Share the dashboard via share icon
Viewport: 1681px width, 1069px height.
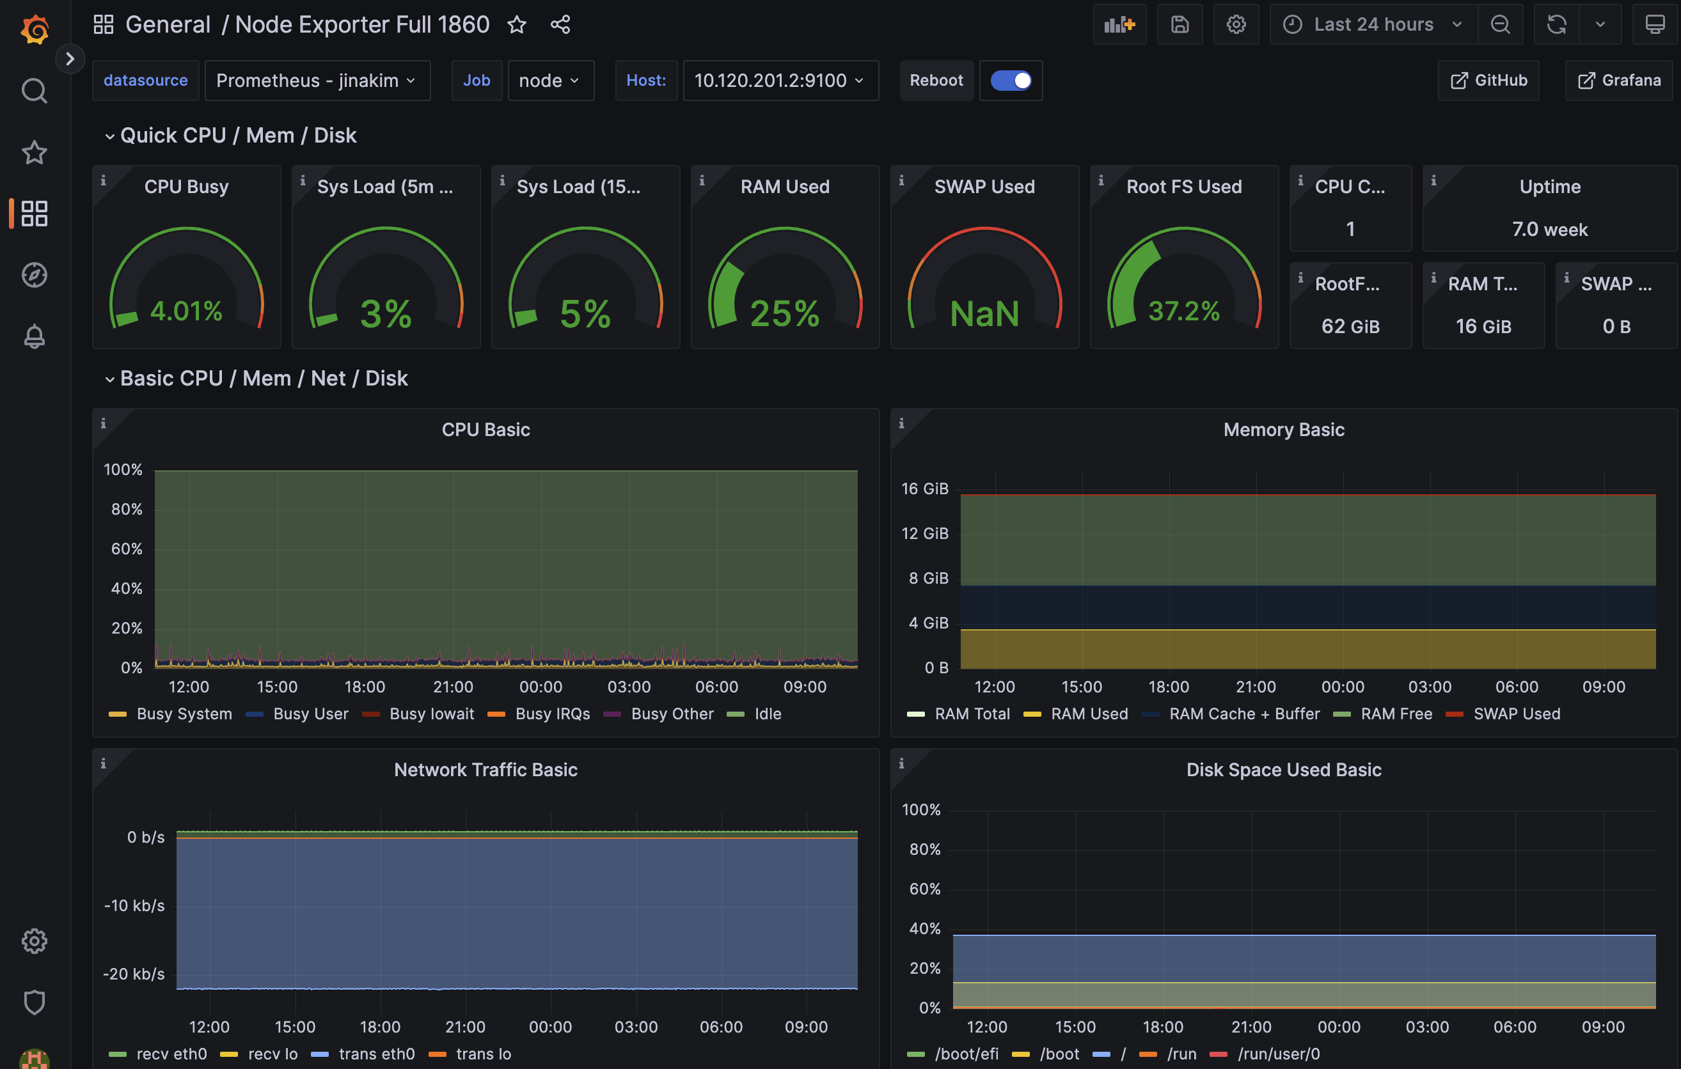pyautogui.click(x=560, y=24)
